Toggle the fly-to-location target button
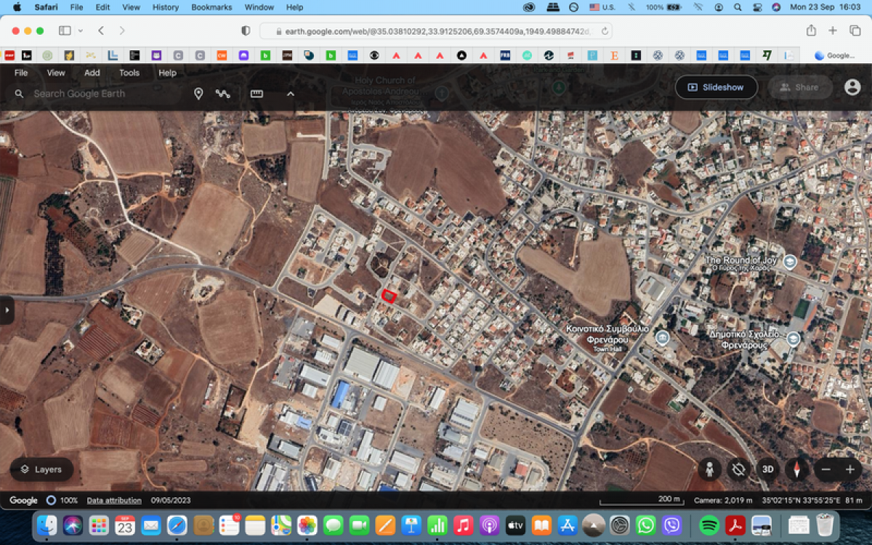Screen dimensions: 872x545 (x=738, y=469)
